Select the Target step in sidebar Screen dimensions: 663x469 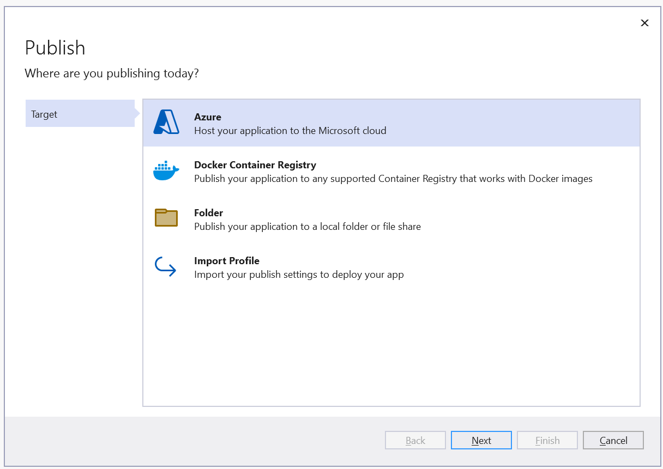click(x=80, y=114)
